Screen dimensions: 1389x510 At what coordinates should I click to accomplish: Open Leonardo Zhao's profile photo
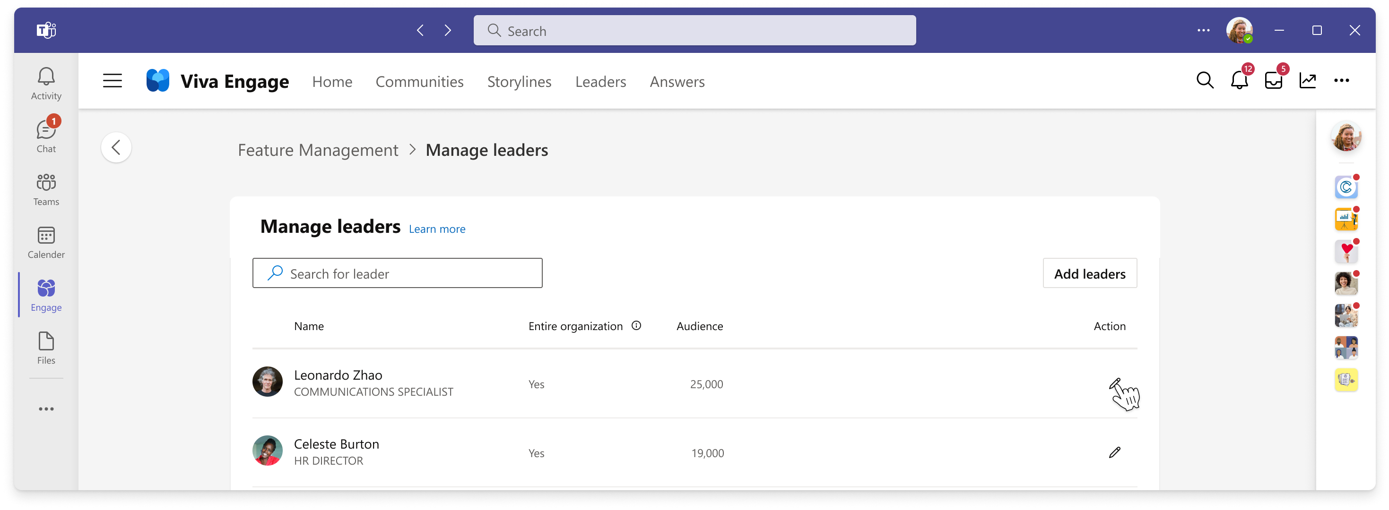268,381
